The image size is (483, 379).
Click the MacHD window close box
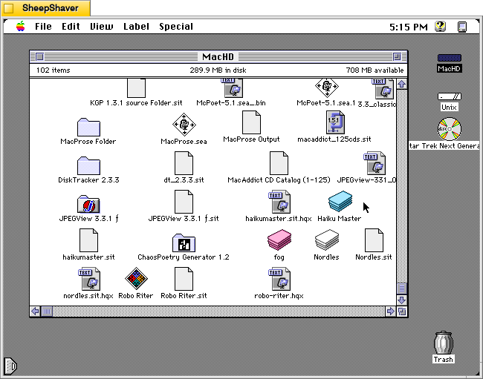coord(39,56)
